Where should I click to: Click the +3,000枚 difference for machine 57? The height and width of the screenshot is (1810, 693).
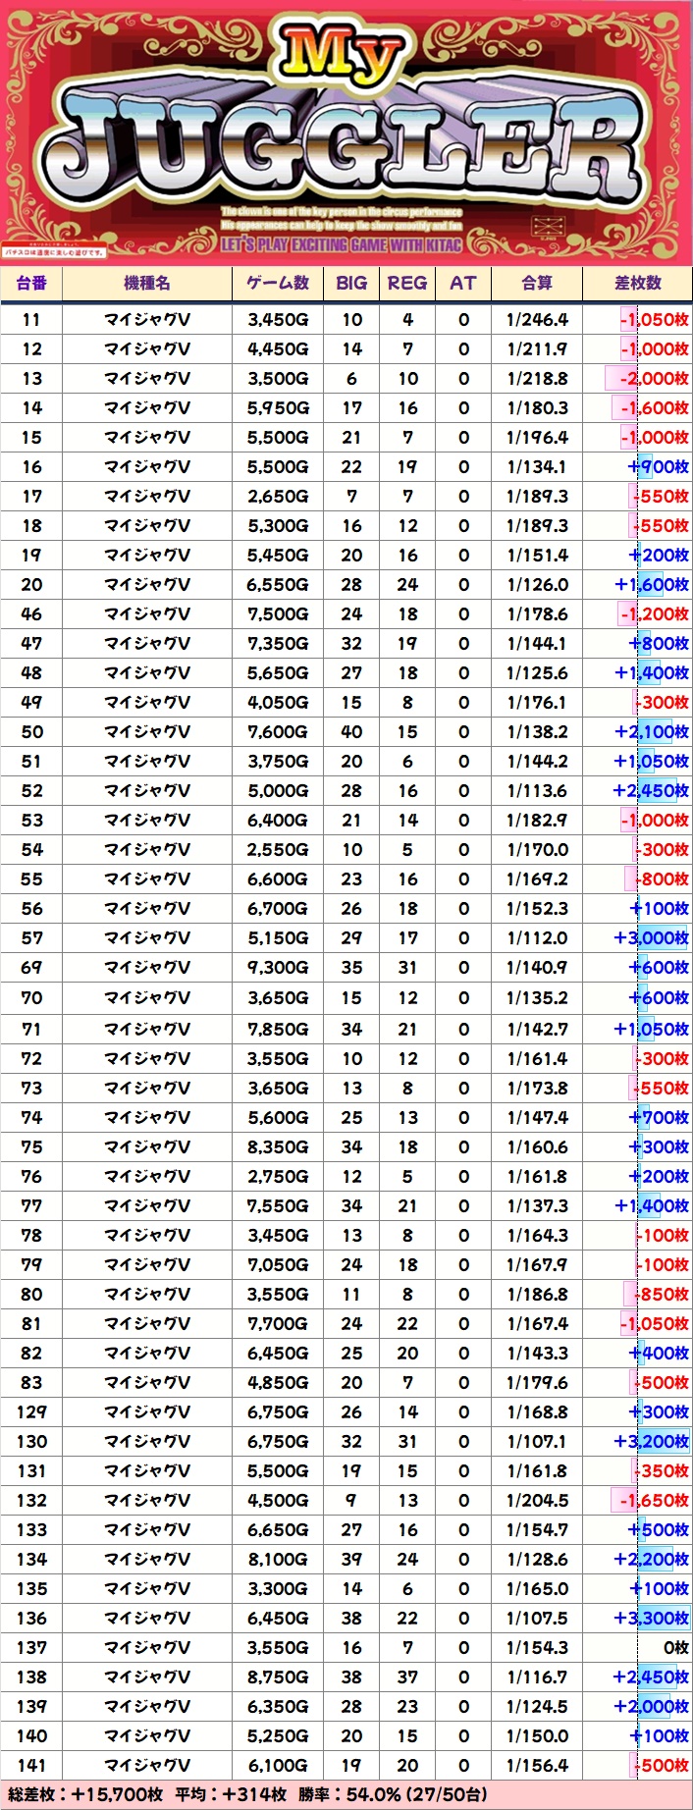[x=652, y=938]
